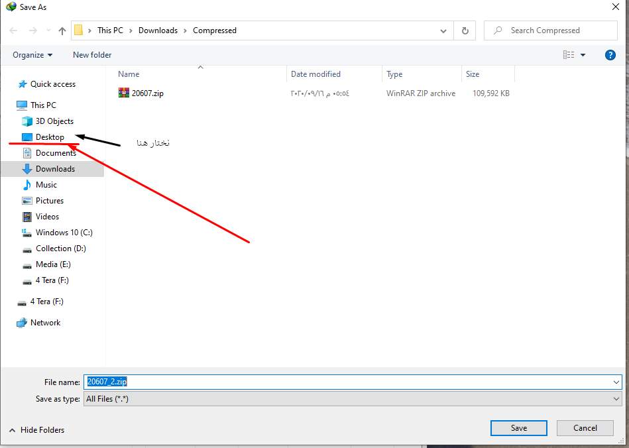Expand the address bar history dropdown
The width and height of the screenshot is (629, 448).
pyautogui.click(x=443, y=30)
